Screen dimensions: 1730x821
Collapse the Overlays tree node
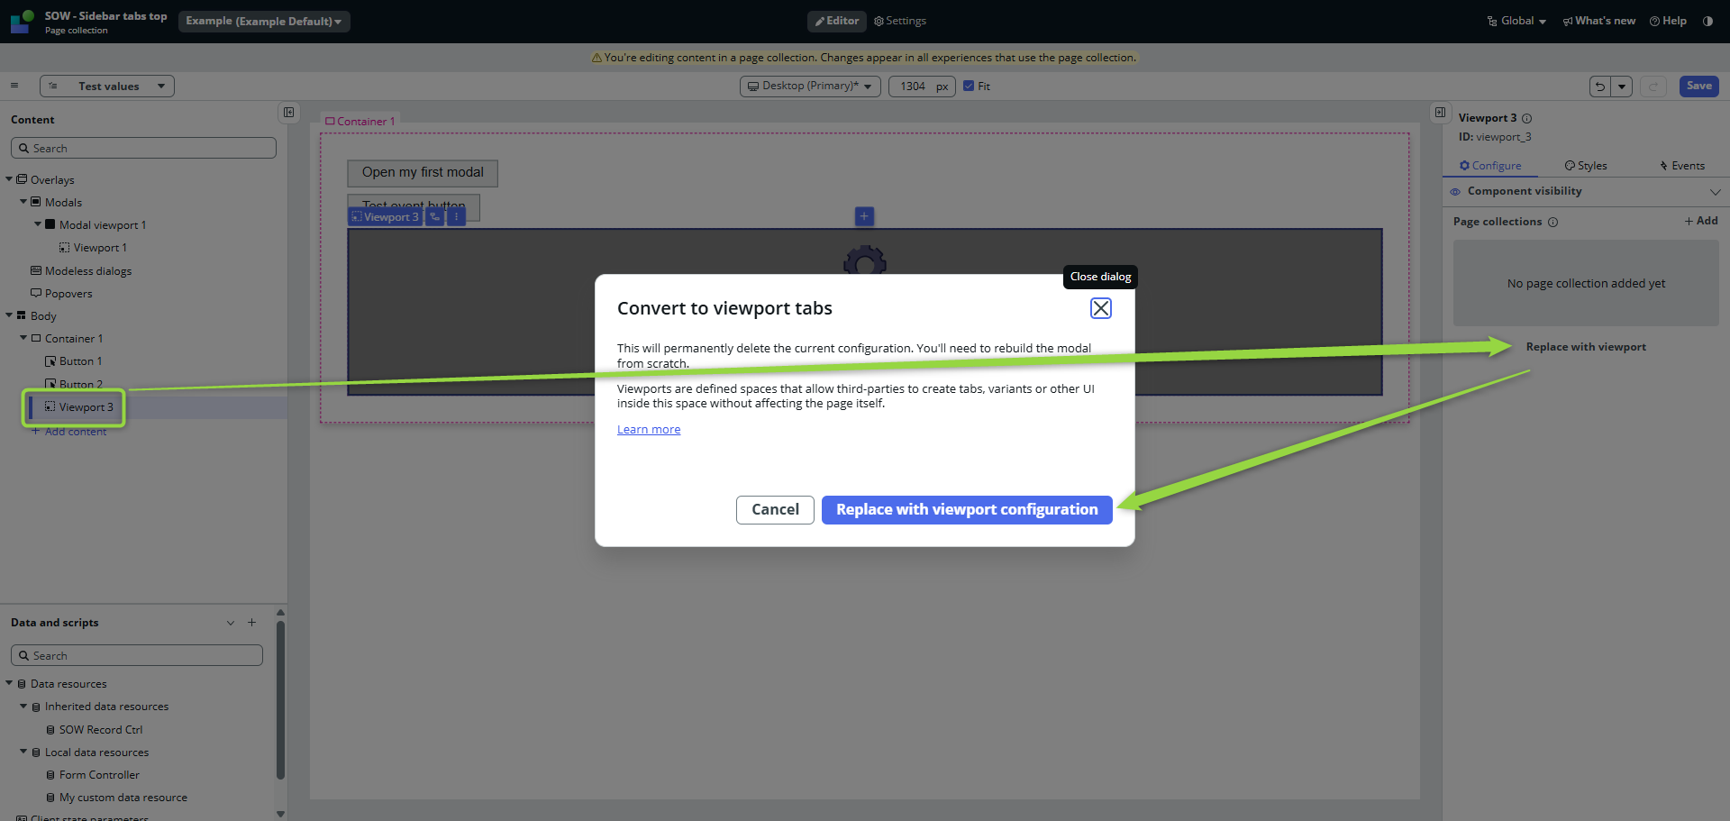(9, 179)
